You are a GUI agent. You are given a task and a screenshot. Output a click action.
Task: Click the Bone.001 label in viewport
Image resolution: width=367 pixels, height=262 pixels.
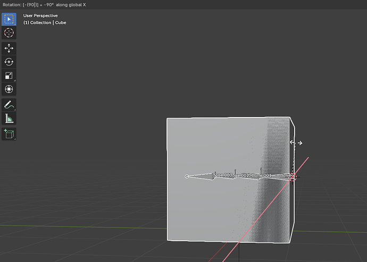click(x=262, y=175)
